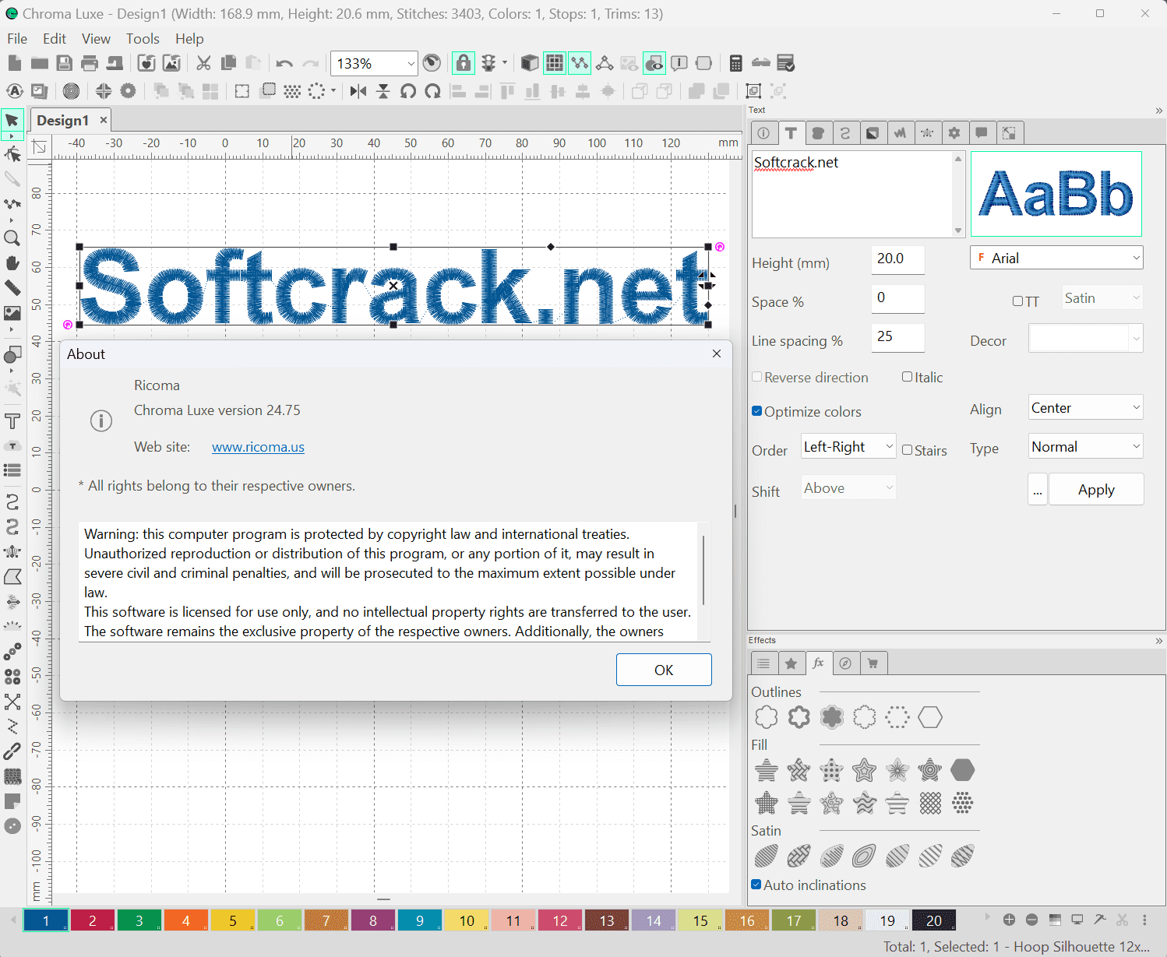
Task: Open the Tools menu
Action: 143,39
